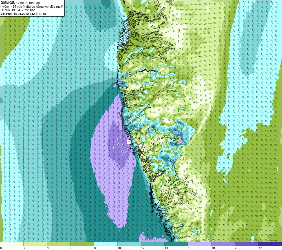Click the legend scale number '16'
Image resolution: width=282 pixels, height=250 pixels.
[190, 248]
